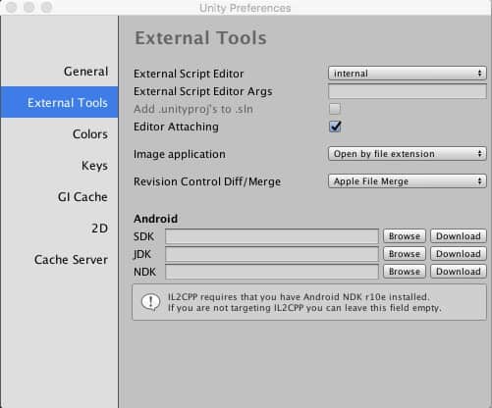Download the Android SDK

point(459,236)
